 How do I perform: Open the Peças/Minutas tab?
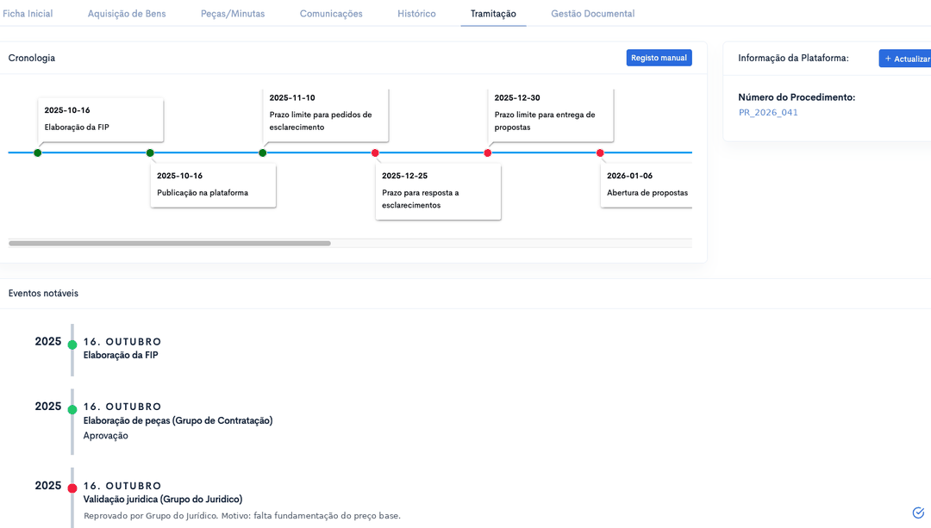tap(233, 14)
